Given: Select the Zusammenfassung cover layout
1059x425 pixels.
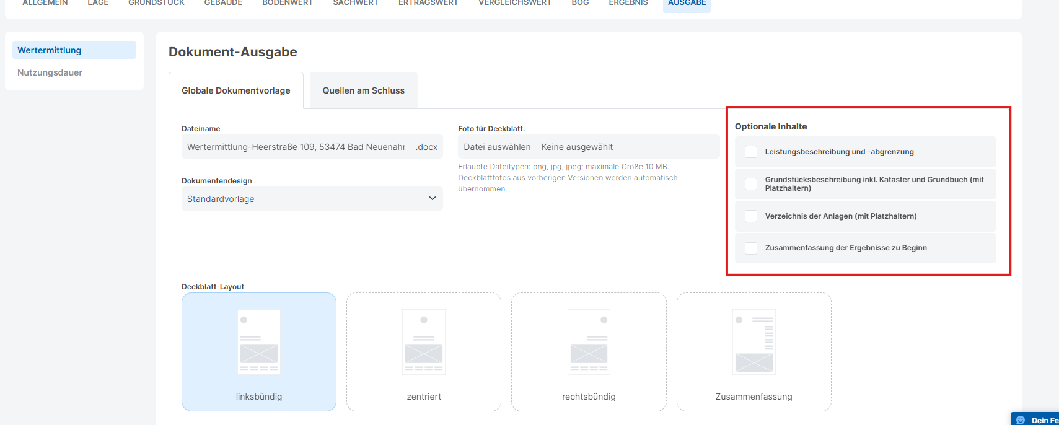Looking at the screenshot, I should click(x=754, y=351).
